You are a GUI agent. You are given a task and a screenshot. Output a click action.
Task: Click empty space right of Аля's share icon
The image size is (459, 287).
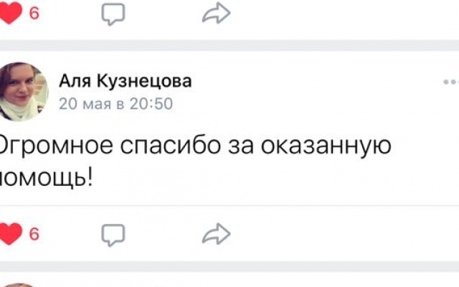click(344, 233)
